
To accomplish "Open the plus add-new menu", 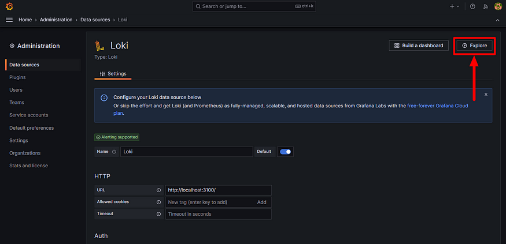I will coord(455,6).
